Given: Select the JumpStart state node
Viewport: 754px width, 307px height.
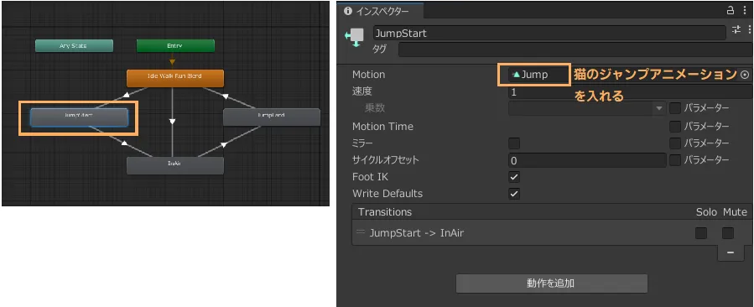Looking at the screenshot, I should tap(79, 117).
